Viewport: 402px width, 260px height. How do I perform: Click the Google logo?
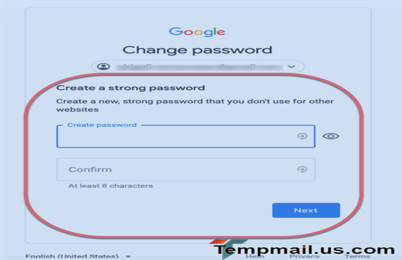[197, 32]
